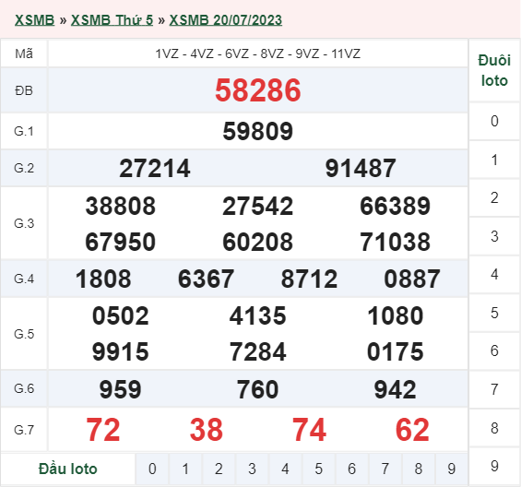Select Đầu loto digit 5
The height and width of the screenshot is (487, 521).
[318, 469]
